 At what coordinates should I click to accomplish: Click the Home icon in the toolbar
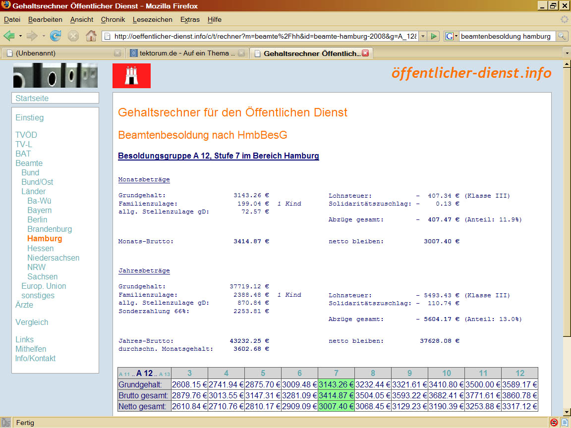pos(91,36)
